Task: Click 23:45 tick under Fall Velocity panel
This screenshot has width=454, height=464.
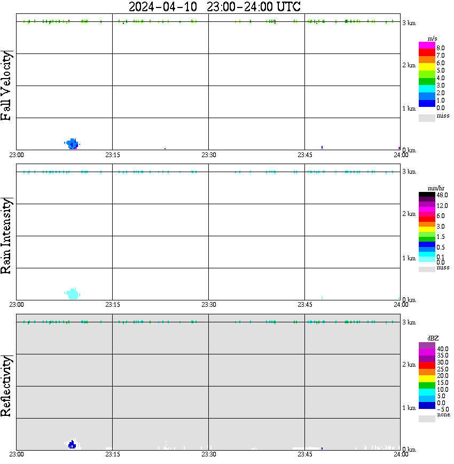Action: tap(305, 155)
